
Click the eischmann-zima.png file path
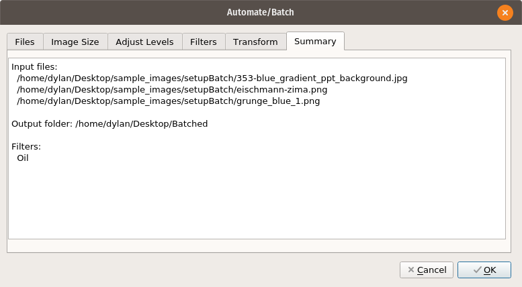tap(172, 90)
